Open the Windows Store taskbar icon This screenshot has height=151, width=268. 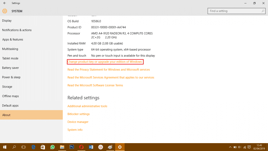coord(43,147)
